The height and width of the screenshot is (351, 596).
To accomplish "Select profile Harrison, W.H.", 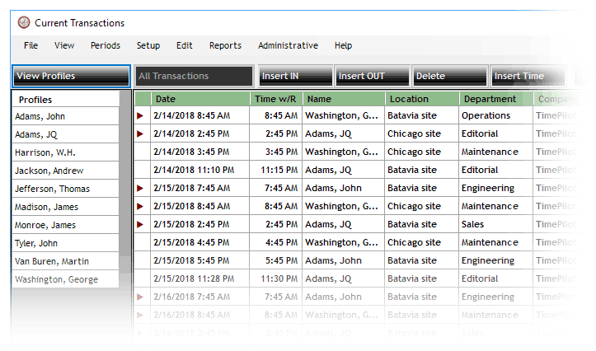I will 65,152.
